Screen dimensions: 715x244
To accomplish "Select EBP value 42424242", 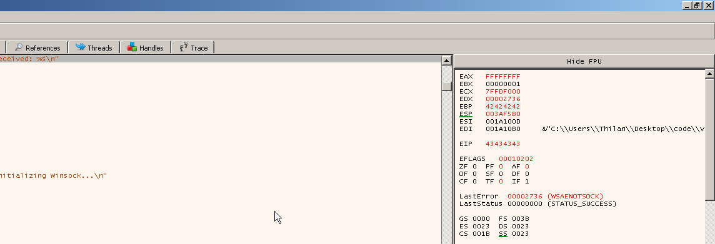I will pos(503,107).
